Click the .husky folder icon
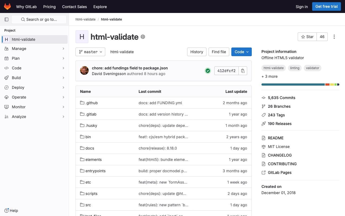This screenshot has width=345, height=216. (x=82, y=125)
